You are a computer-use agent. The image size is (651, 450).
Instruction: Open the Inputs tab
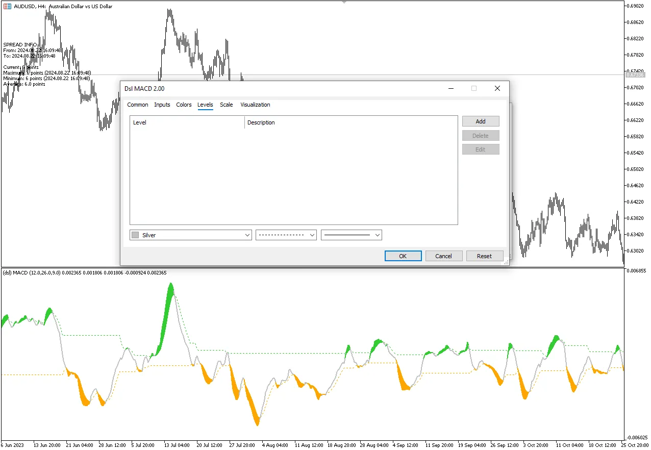[x=162, y=105]
